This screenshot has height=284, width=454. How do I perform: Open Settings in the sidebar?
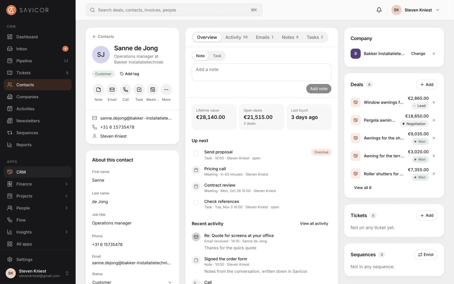point(38,259)
